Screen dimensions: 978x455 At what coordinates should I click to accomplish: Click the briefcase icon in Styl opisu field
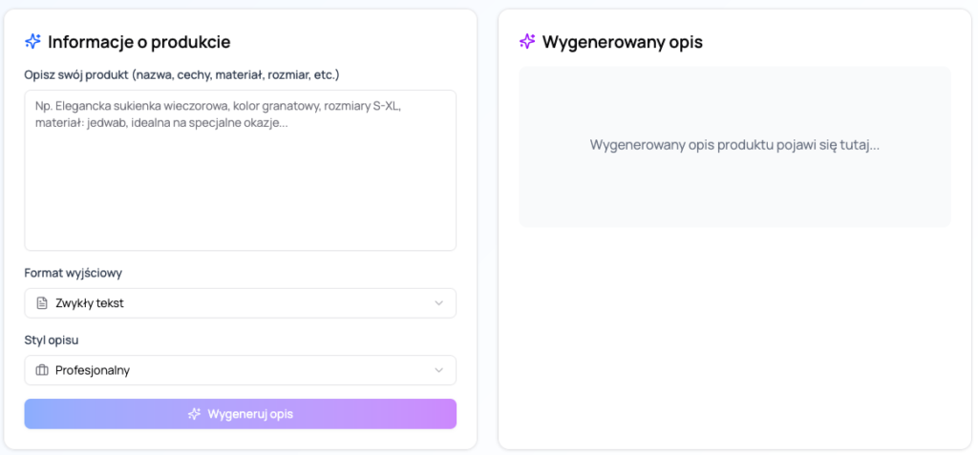[x=41, y=370]
